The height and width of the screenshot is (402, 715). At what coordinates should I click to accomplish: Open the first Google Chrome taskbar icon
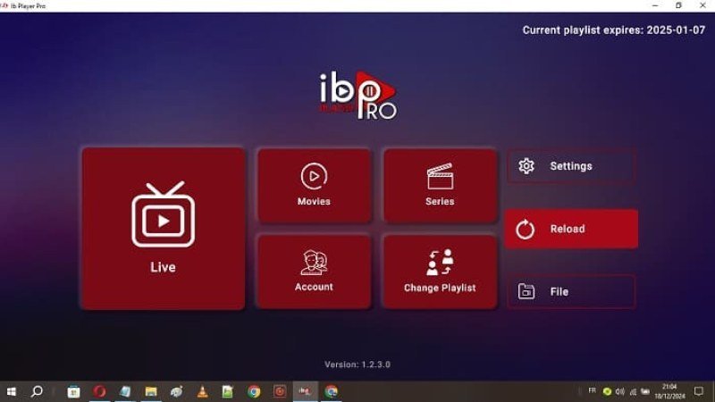(254, 391)
